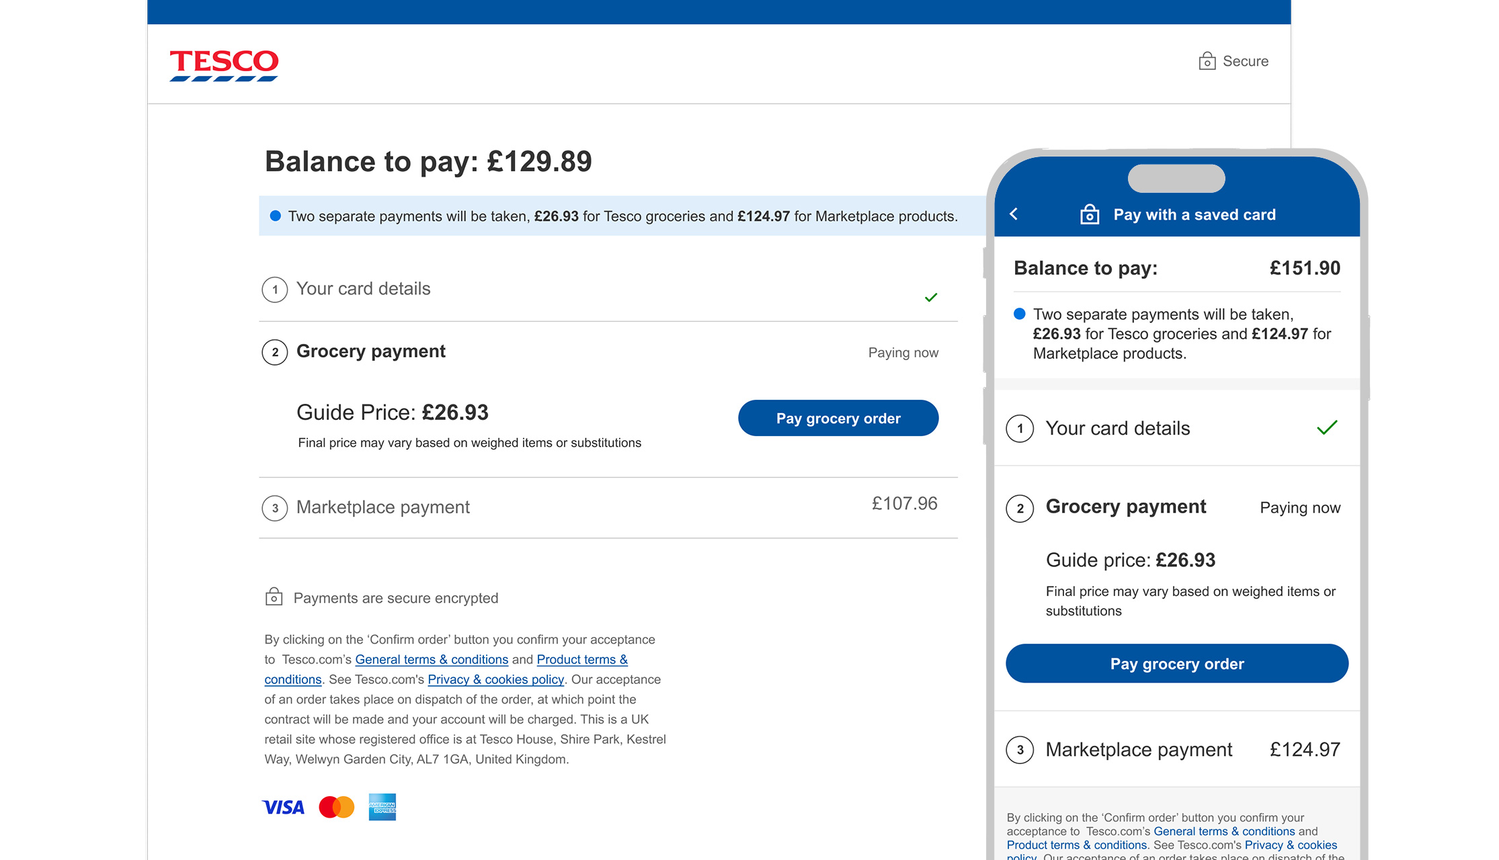Viewport: 1499px width, 860px height.
Task: Click the padlock next to Payments are secure encrypted
Action: point(274,597)
